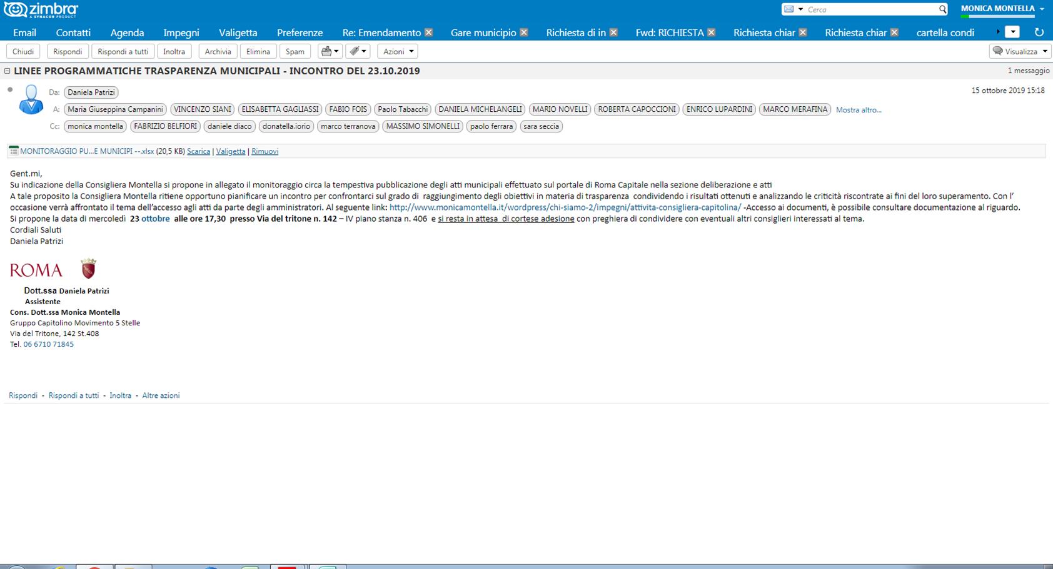Click the account quota usage bar

pos(998,17)
